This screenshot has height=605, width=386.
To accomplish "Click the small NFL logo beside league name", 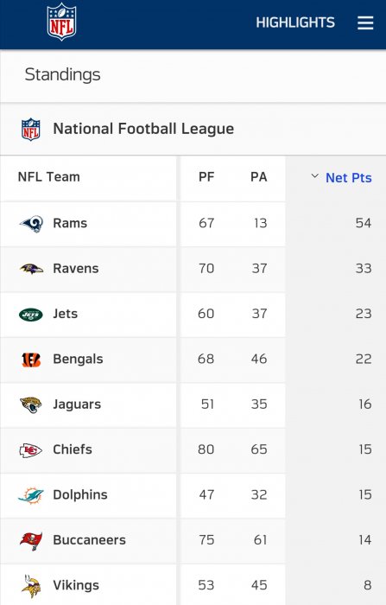I will (31, 130).
